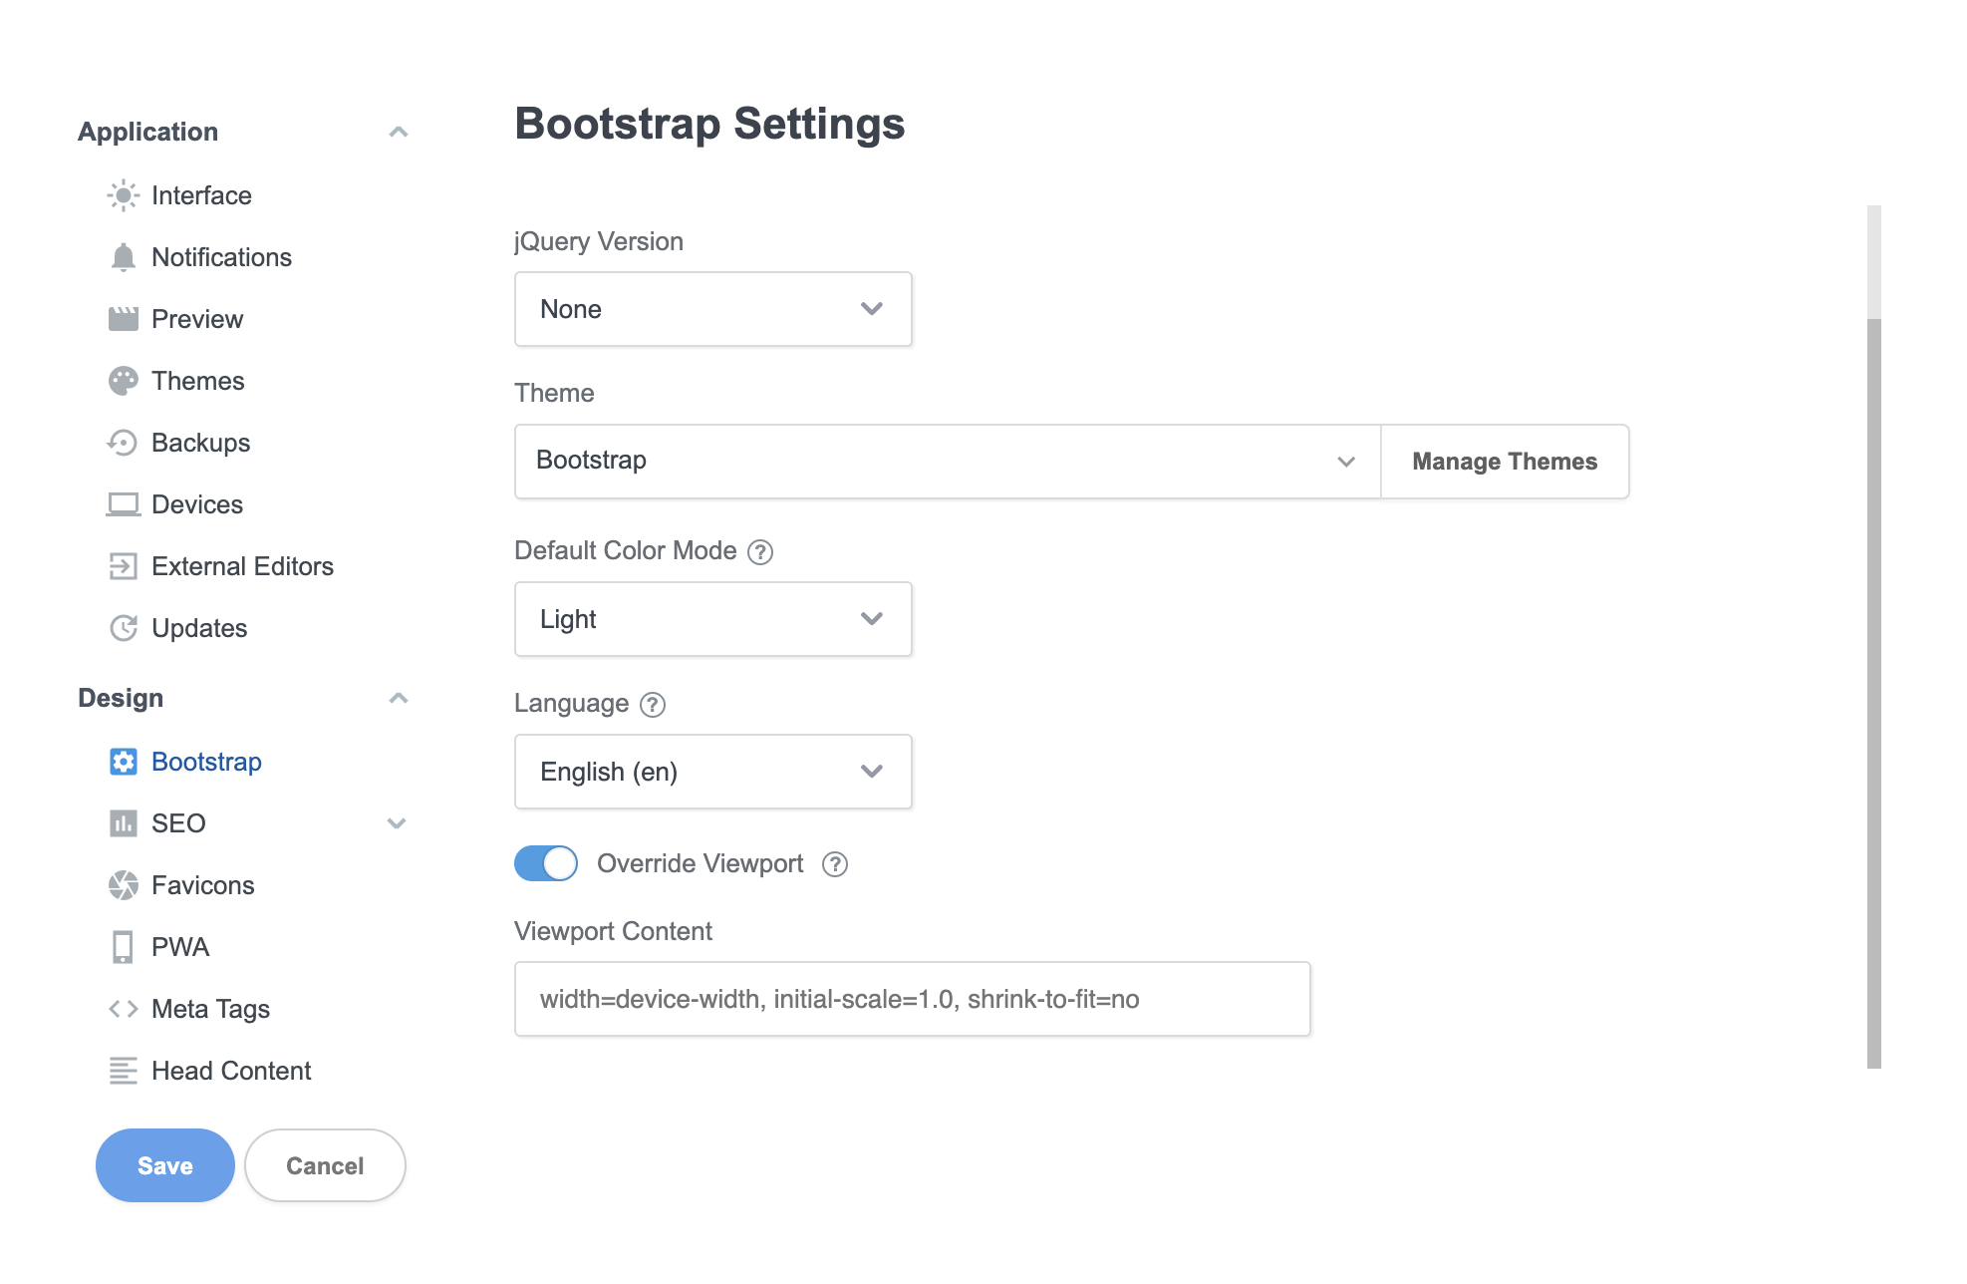Click the Updates refresh icon
Image resolution: width=1967 pixels, height=1284 pixels.
point(123,628)
